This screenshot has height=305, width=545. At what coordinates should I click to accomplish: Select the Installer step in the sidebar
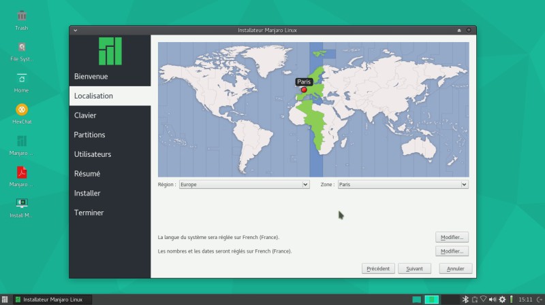click(110, 193)
